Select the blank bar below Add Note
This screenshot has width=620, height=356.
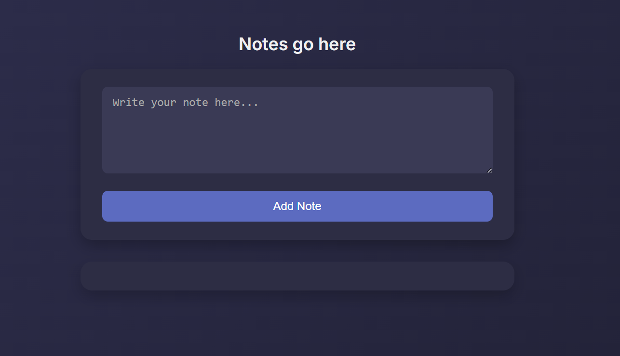coord(297,276)
